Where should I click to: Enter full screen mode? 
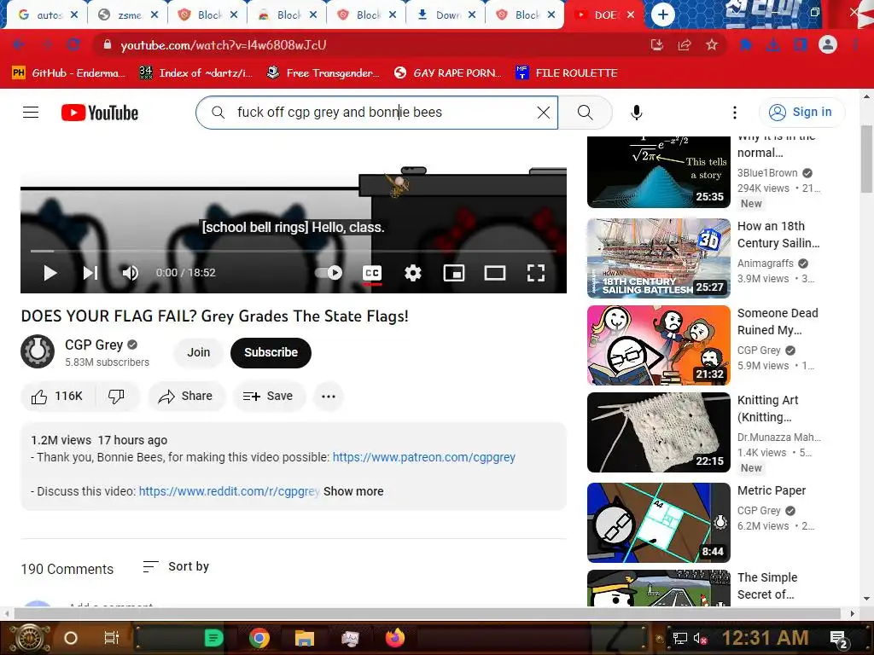tap(536, 273)
